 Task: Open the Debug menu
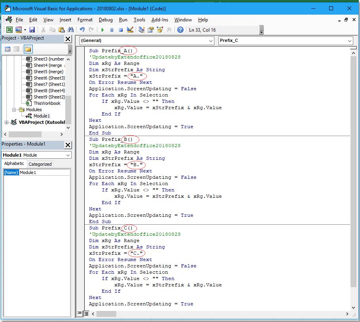[106, 20]
